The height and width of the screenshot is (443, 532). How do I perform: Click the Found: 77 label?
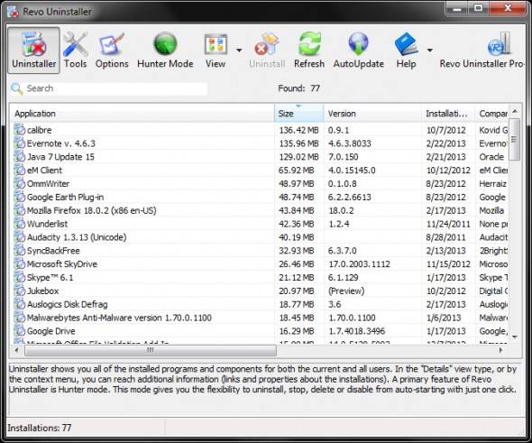298,88
